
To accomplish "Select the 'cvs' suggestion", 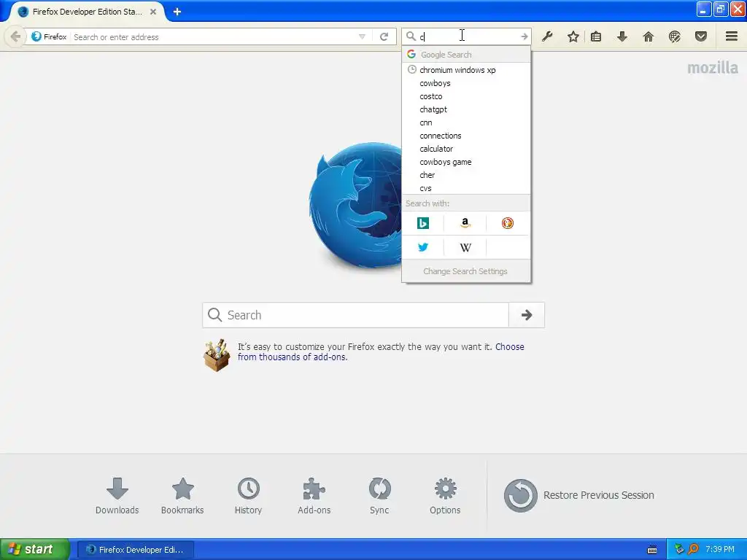I will click(x=466, y=188).
